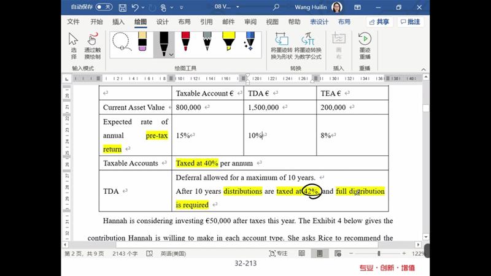The image size is (491, 276).
Task: Click the Wang Huilin account avatar
Action: (337, 7)
